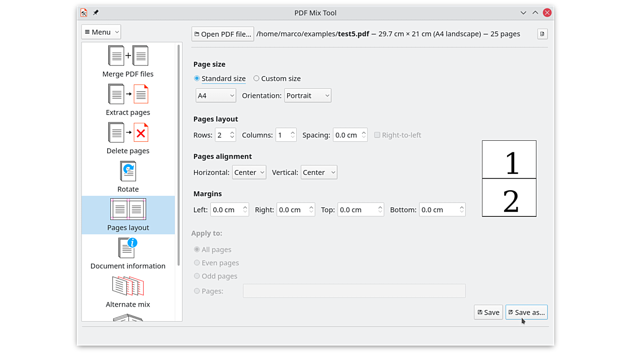Click the Save button
This screenshot has height=354, width=631.
[488, 313]
